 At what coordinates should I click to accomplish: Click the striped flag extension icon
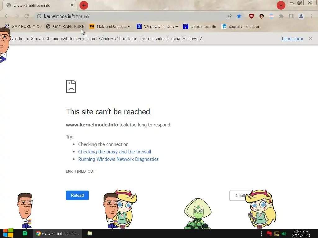pyautogui.click(x=271, y=16)
